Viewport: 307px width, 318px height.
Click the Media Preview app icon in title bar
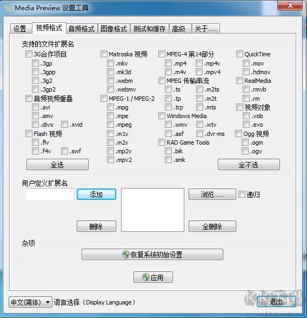pos(7,8)
